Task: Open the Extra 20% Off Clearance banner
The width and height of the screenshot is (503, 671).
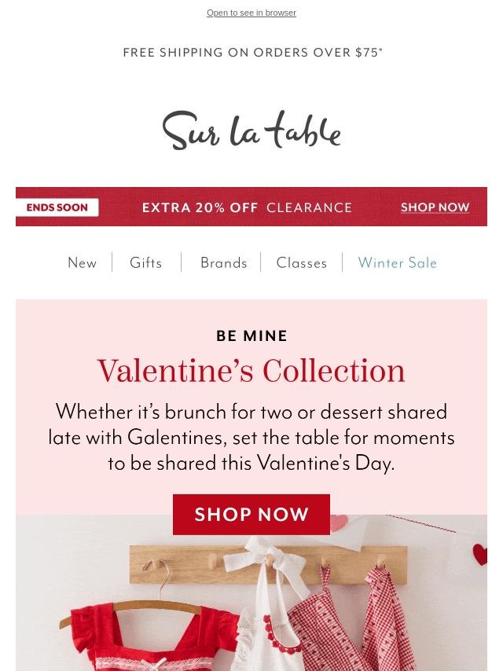Action: click(247, 207)
